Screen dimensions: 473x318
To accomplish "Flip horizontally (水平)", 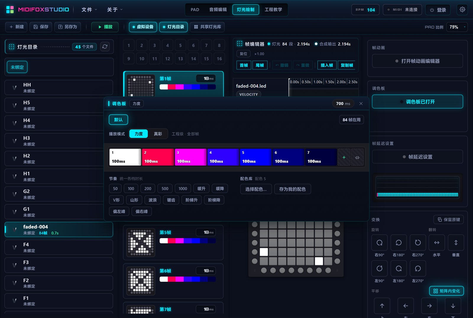I will 437,243.
